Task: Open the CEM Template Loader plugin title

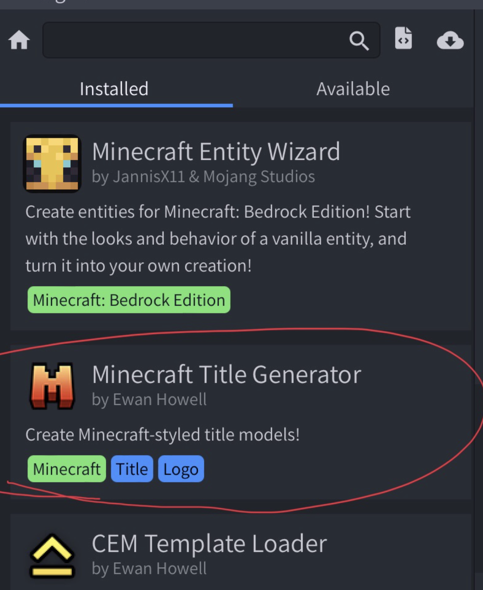Action: click(209, 544)
